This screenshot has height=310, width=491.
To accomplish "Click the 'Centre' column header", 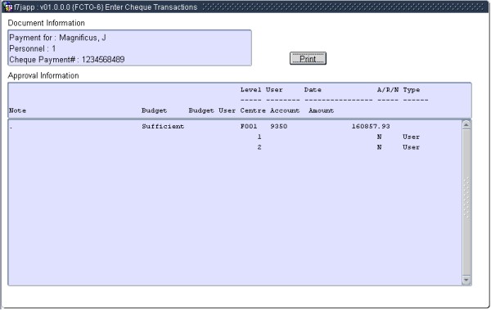I will point(253,110).
